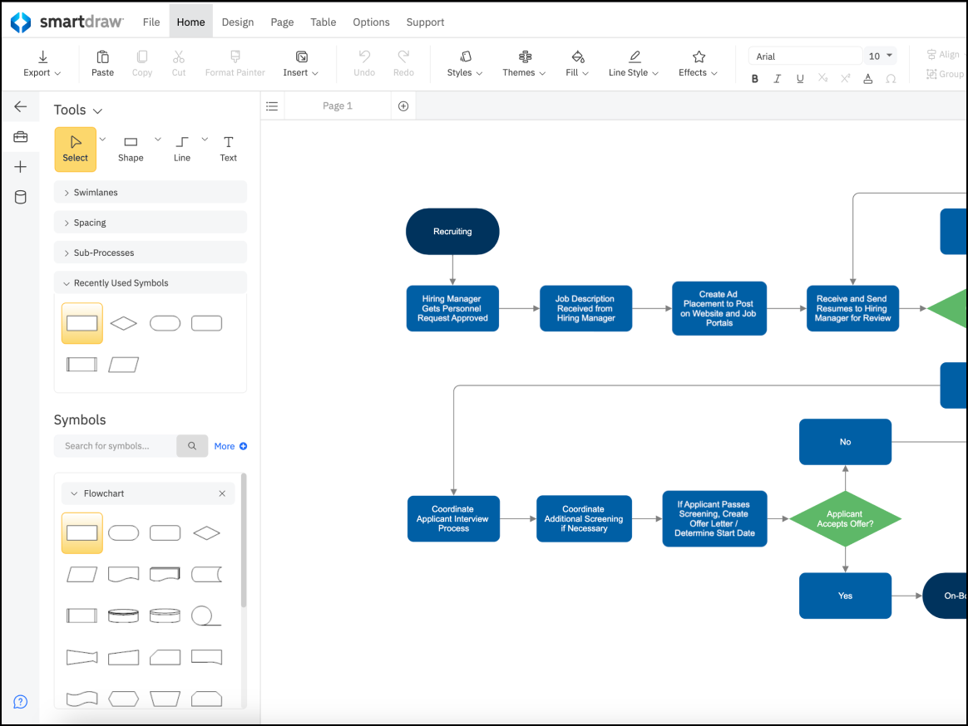Screen dimensions: 968x726
Task: Click the Search for symbols field
Action: [x=116, y=446]
